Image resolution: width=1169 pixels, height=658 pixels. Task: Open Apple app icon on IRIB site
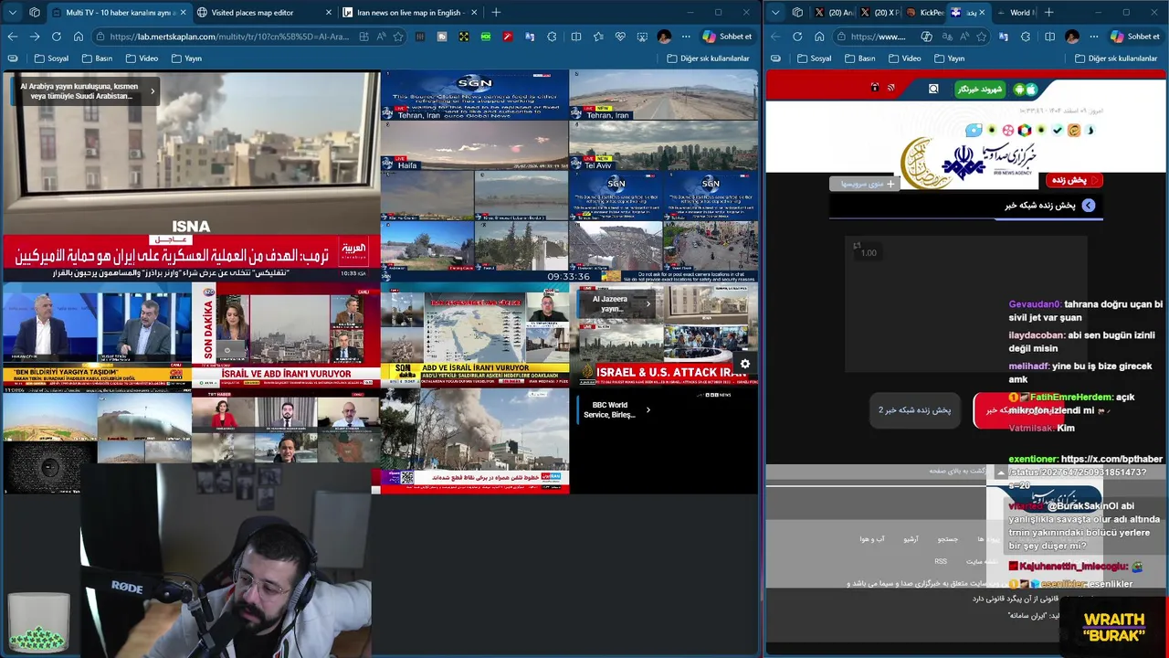[x=1032, y=90]
